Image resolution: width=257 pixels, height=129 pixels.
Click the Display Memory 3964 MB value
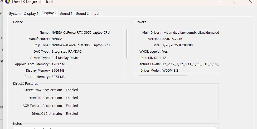coord(58,71)
